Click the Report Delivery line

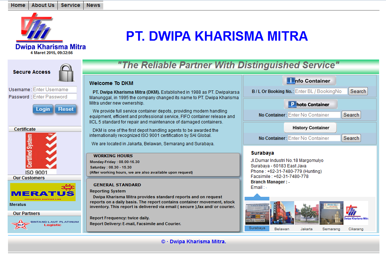(x=135, y=224)
